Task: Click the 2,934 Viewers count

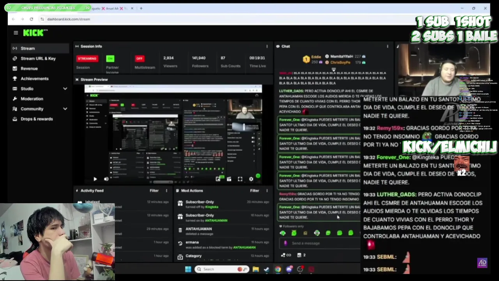Action: pyautogui.click(x=168, y=58)
